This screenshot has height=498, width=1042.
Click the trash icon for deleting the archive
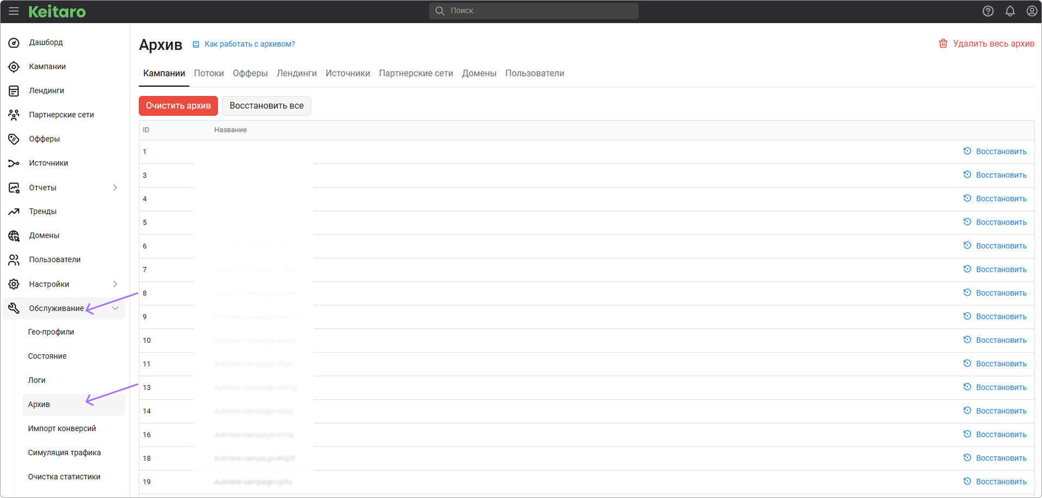coord(943,43)
